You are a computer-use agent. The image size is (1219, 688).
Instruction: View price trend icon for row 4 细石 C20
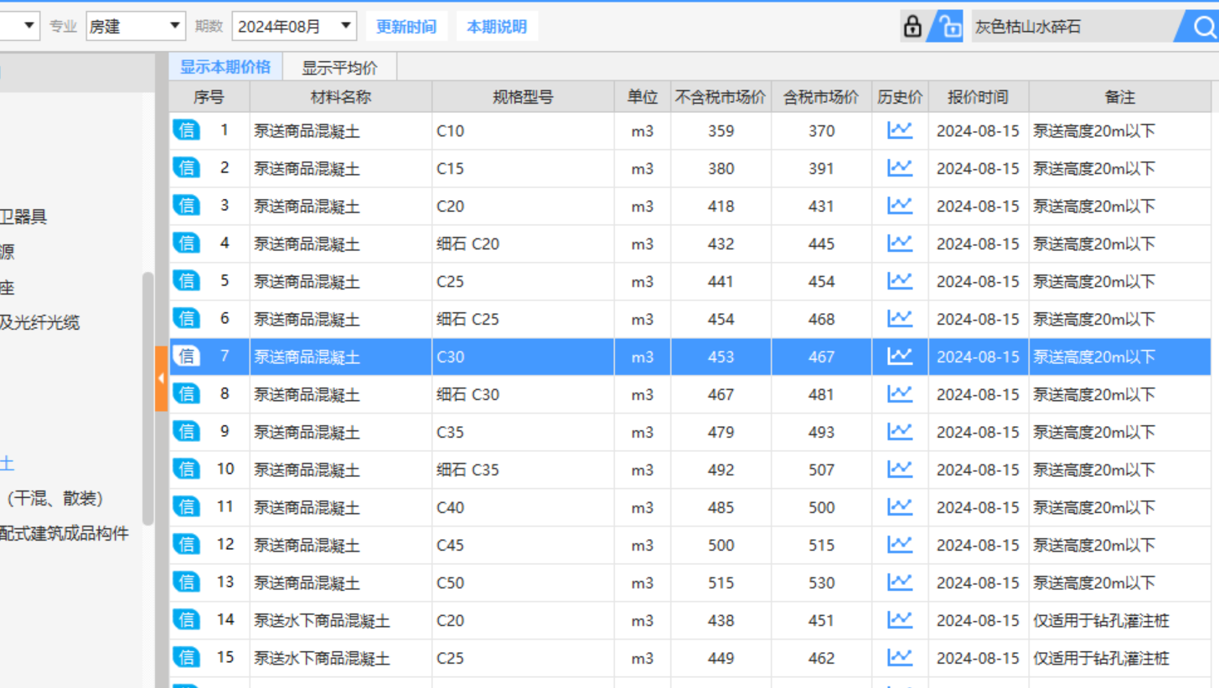click(x=900, y=244)
